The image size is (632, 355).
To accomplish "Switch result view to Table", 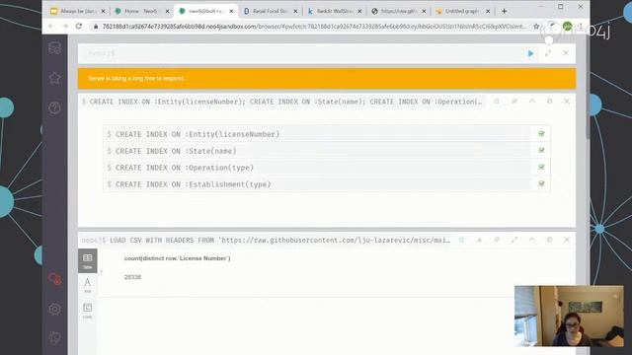I will coord(88,260).
